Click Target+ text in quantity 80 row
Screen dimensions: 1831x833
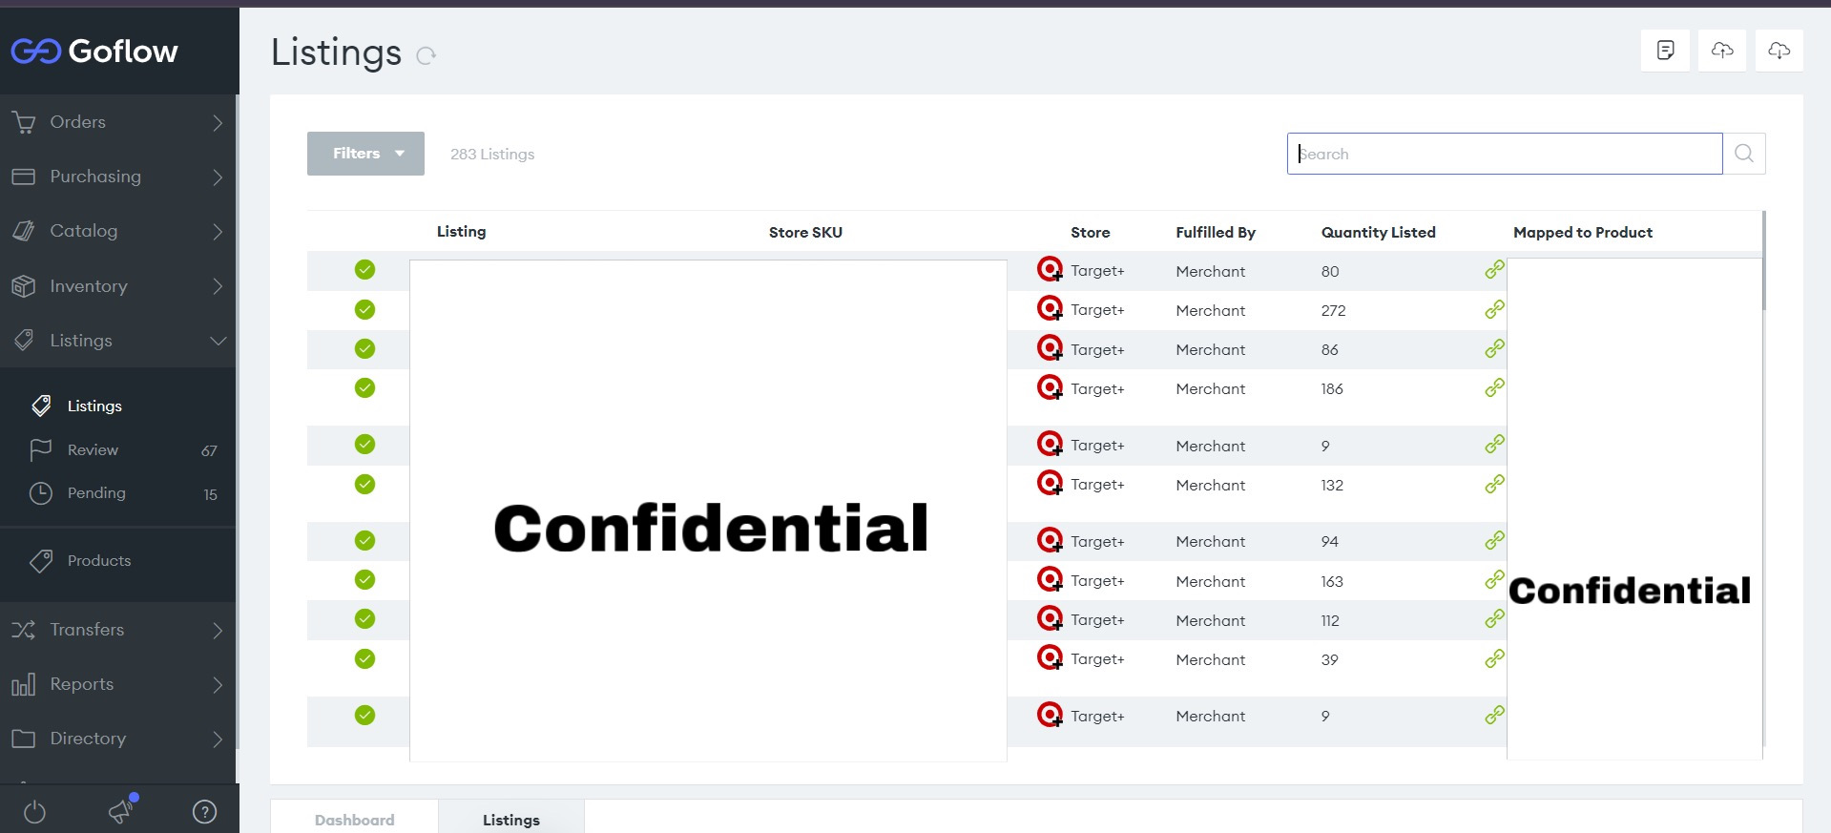tap(1097, 271)
